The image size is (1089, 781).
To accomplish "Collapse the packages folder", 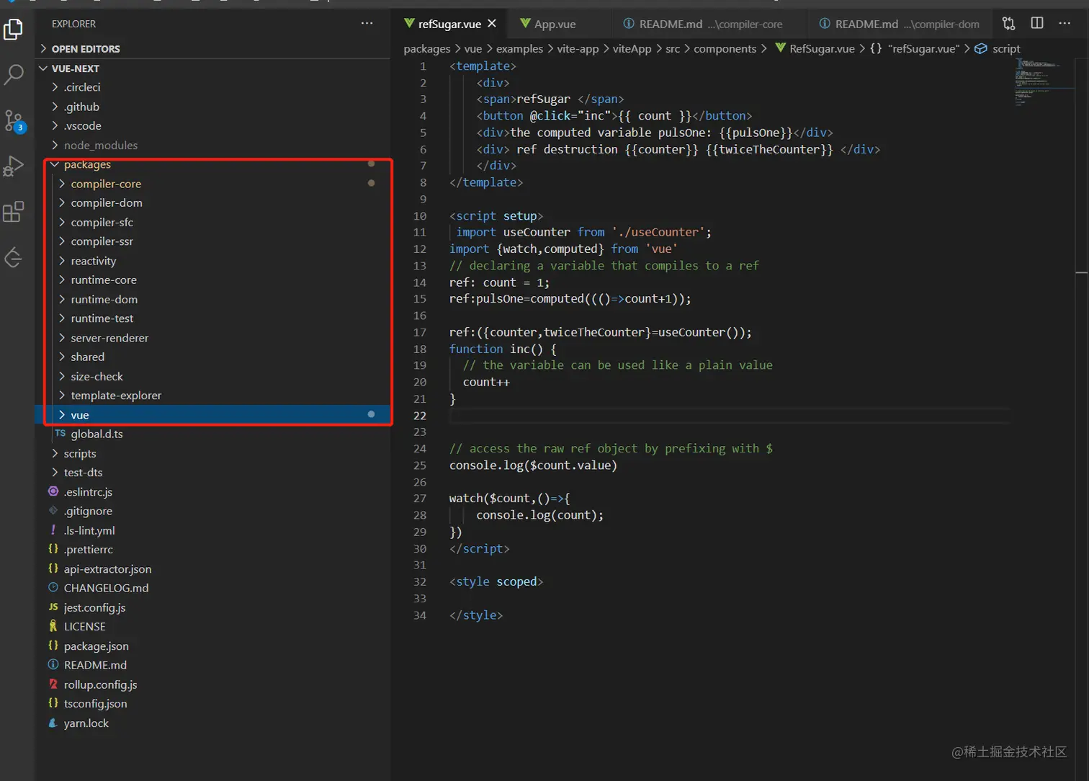I will coord(86,164).
